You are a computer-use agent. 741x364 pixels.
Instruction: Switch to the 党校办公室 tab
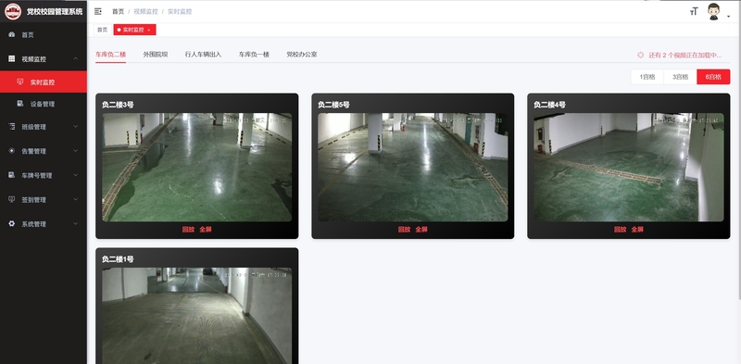point(302,55)
